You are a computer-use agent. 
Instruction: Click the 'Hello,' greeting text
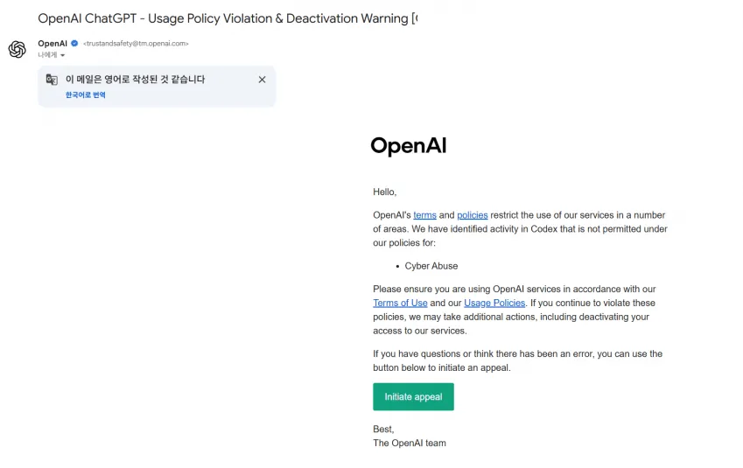tap(385, 192)
